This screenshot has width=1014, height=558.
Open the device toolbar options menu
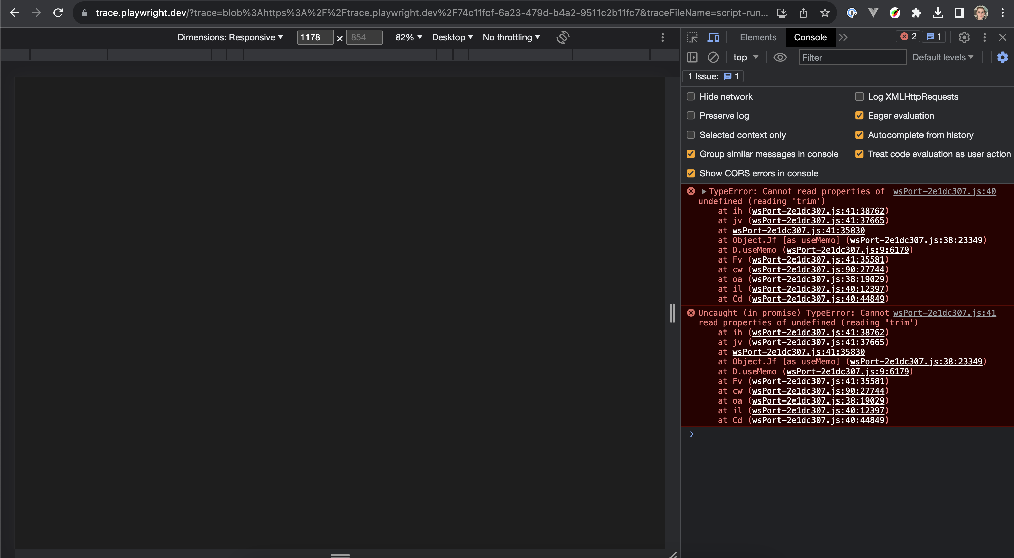(x=662, y=37)
